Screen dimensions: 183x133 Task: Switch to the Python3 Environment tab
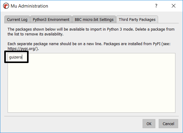51,20
